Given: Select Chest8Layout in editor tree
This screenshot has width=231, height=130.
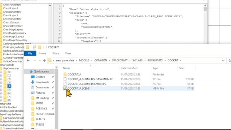Looking at the screenshot, I should 10,8.
